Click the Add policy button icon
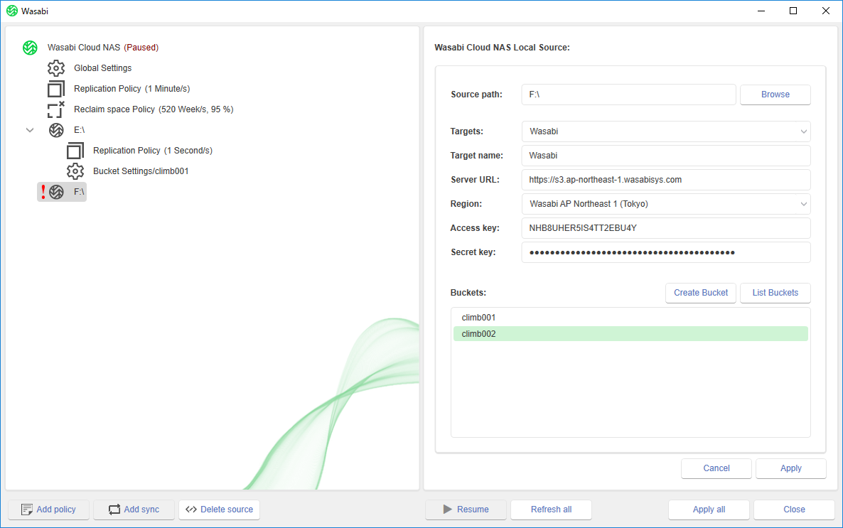Screen dimensions: 843x528 [26, 510]
